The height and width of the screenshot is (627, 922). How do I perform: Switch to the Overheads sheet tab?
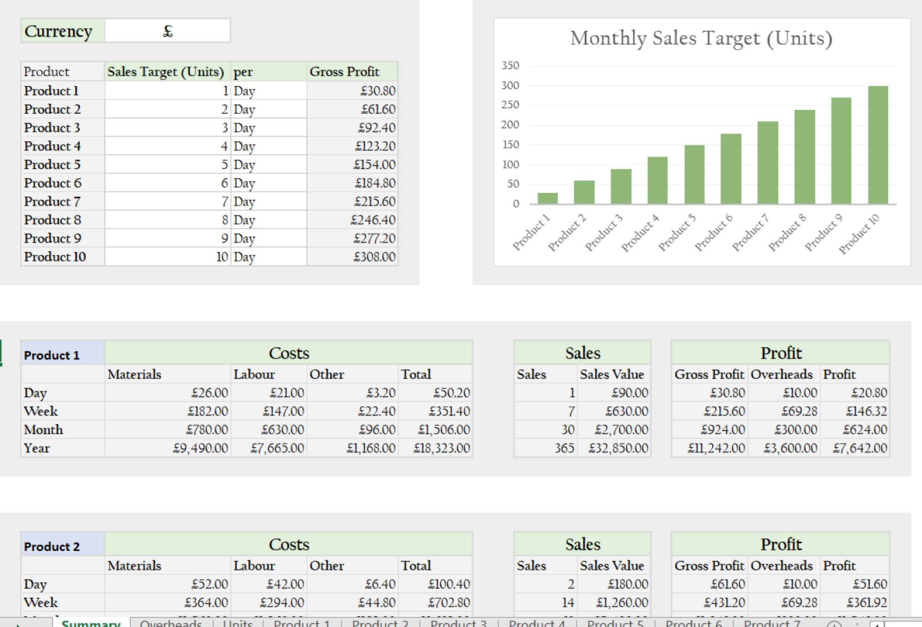click(171, 624)
